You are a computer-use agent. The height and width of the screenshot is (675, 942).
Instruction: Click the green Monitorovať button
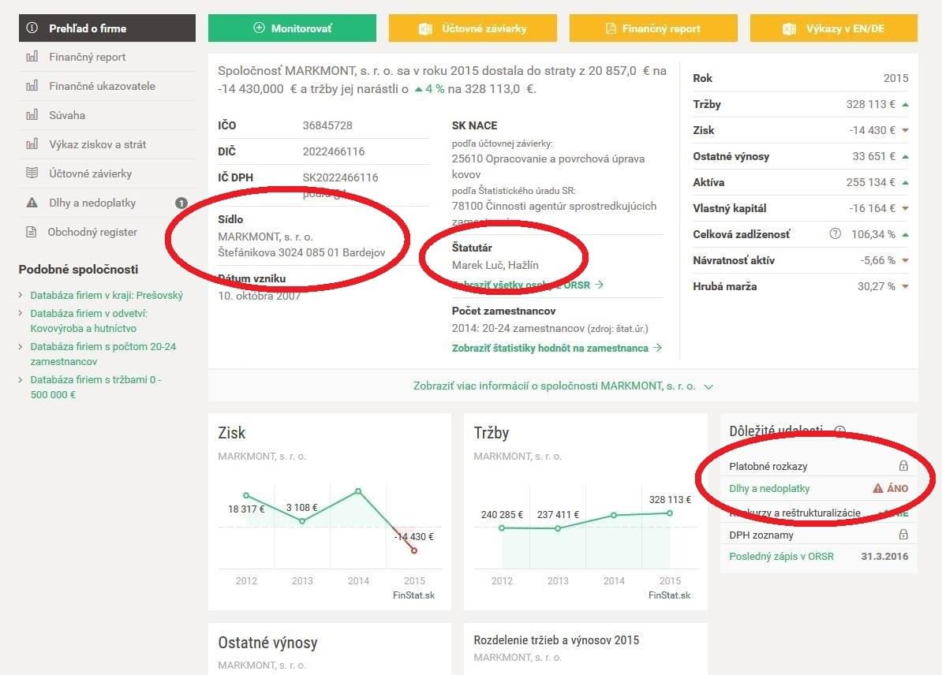tap(292, 28)
